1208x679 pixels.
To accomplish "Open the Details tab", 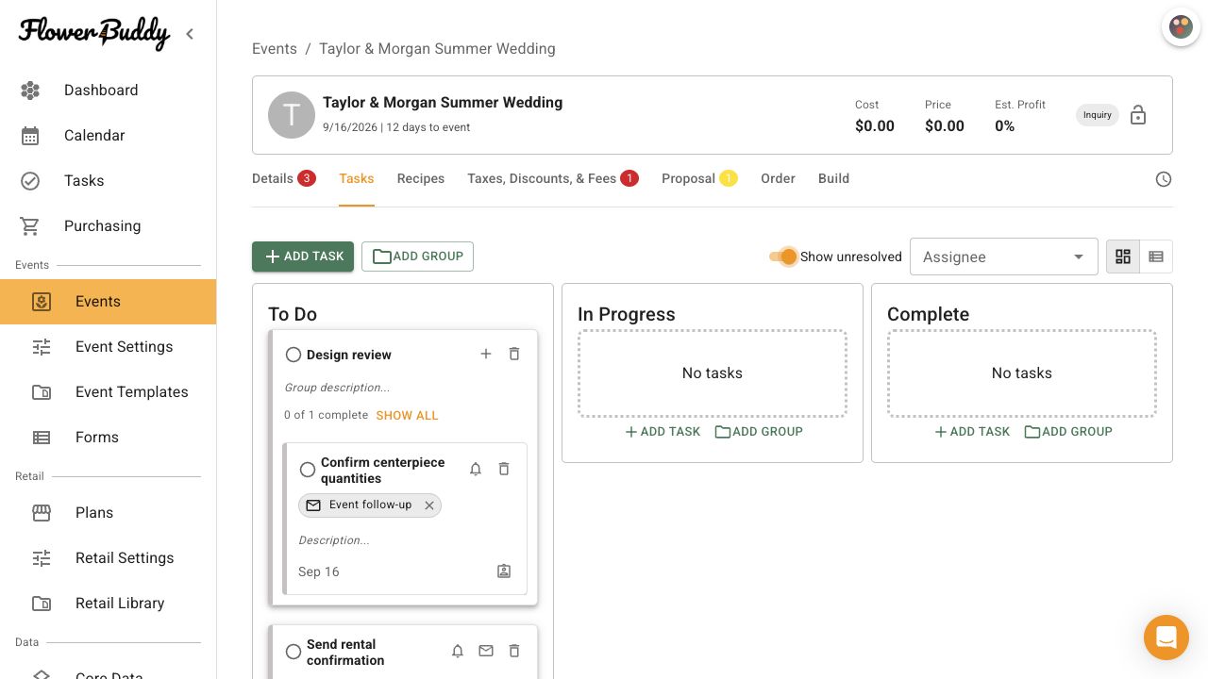I will (x=283, y=178).
